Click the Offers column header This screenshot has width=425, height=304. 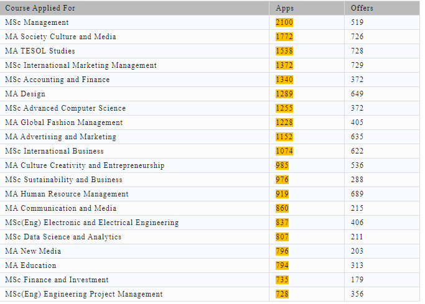[362, 8]
